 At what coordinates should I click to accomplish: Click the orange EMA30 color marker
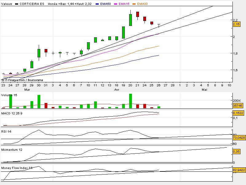[134, 4]
